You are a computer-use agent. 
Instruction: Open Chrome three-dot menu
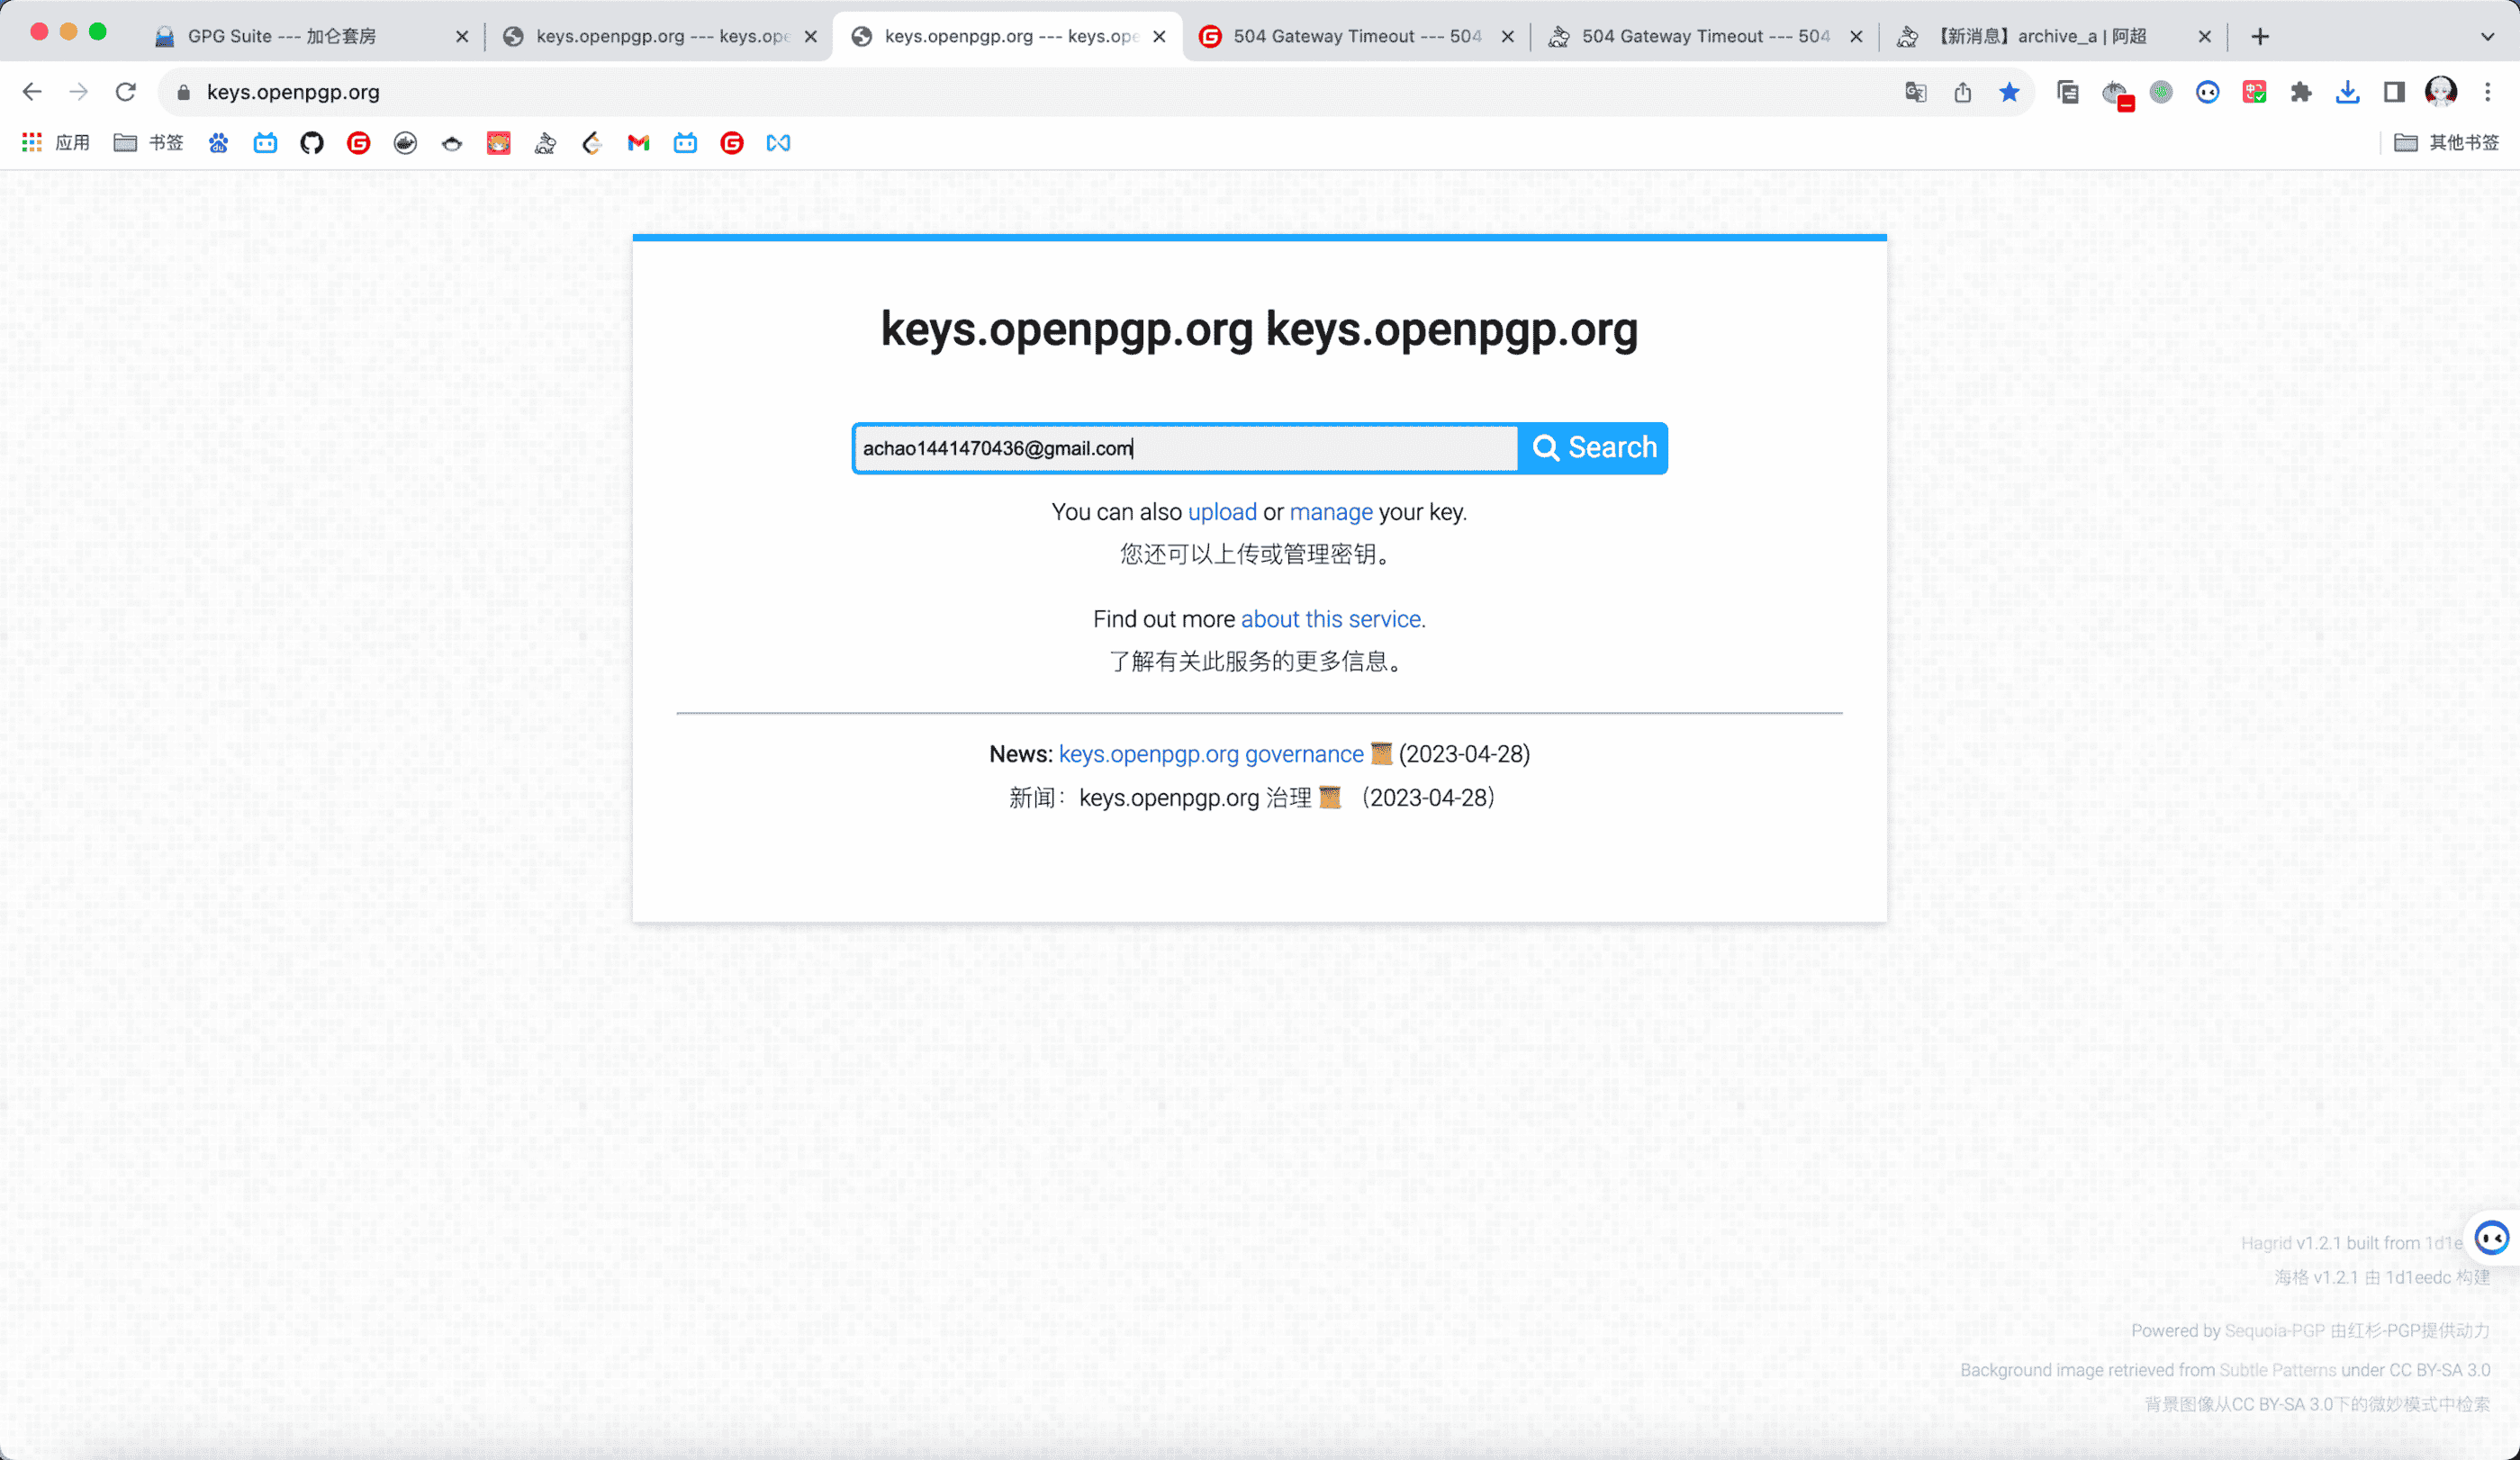(2487, 92)
